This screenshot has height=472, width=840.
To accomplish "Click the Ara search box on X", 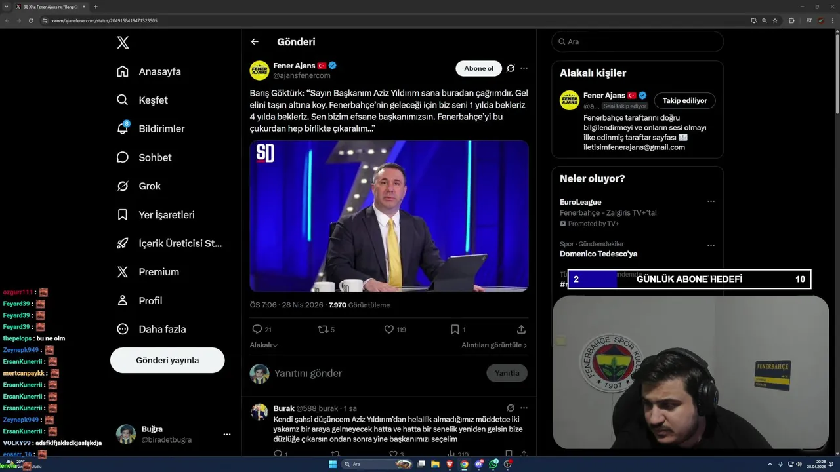I will click(x=637, y=41).
